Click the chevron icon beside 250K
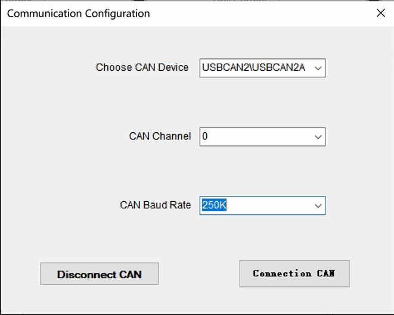 tap(318, 206)
